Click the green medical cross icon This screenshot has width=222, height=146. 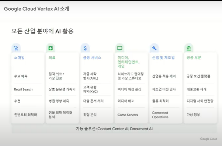coord(50,48)
